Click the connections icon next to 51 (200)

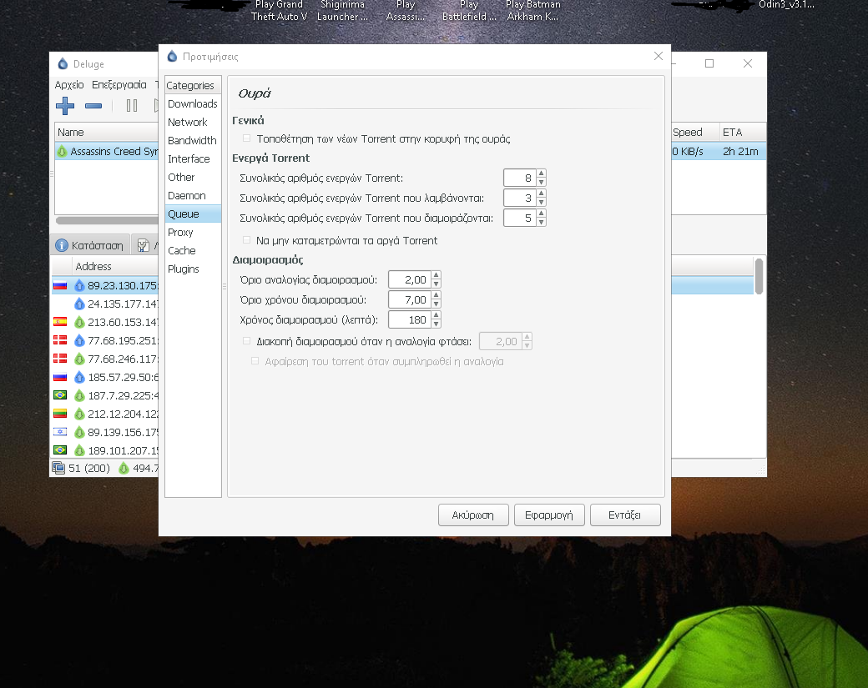coord(58,468)
